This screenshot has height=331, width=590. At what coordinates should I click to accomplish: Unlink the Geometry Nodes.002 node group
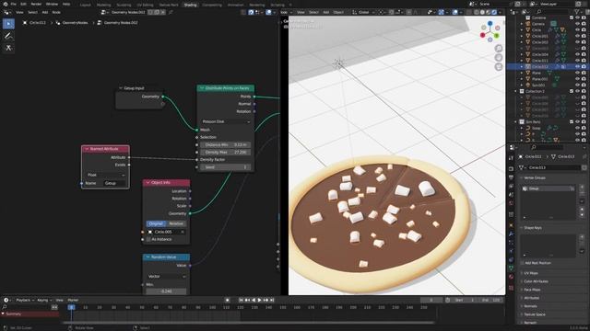[163, 12]
